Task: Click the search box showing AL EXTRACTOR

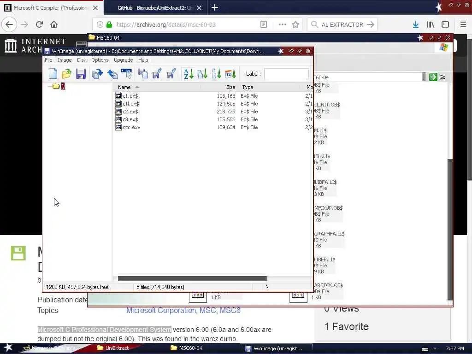Action: pos(342,25)
